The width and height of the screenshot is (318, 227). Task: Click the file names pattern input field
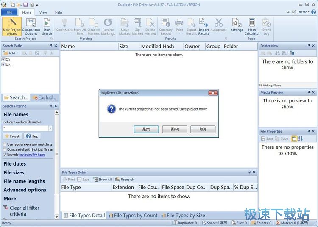(25, 128)
